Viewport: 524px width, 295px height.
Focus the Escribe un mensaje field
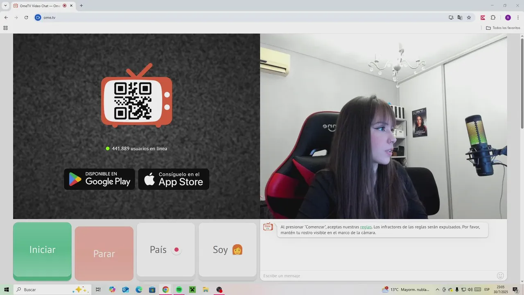[x=377, y=276]
